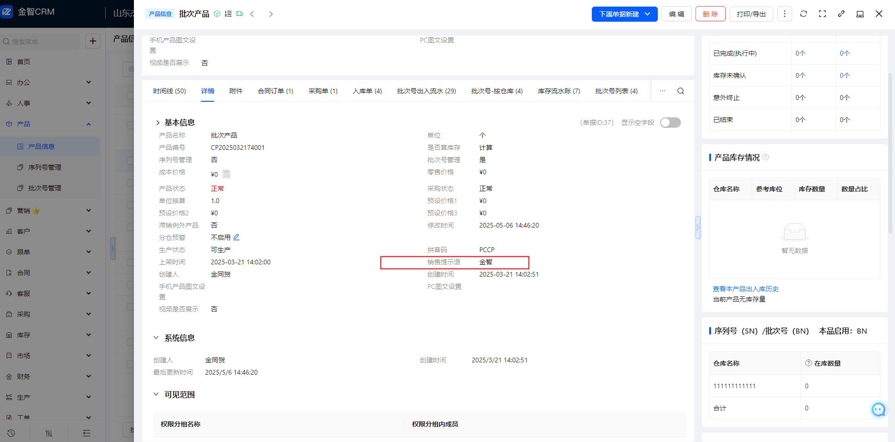
Task: Click the right panel vertical scrollbar
Action: [890, 153]
